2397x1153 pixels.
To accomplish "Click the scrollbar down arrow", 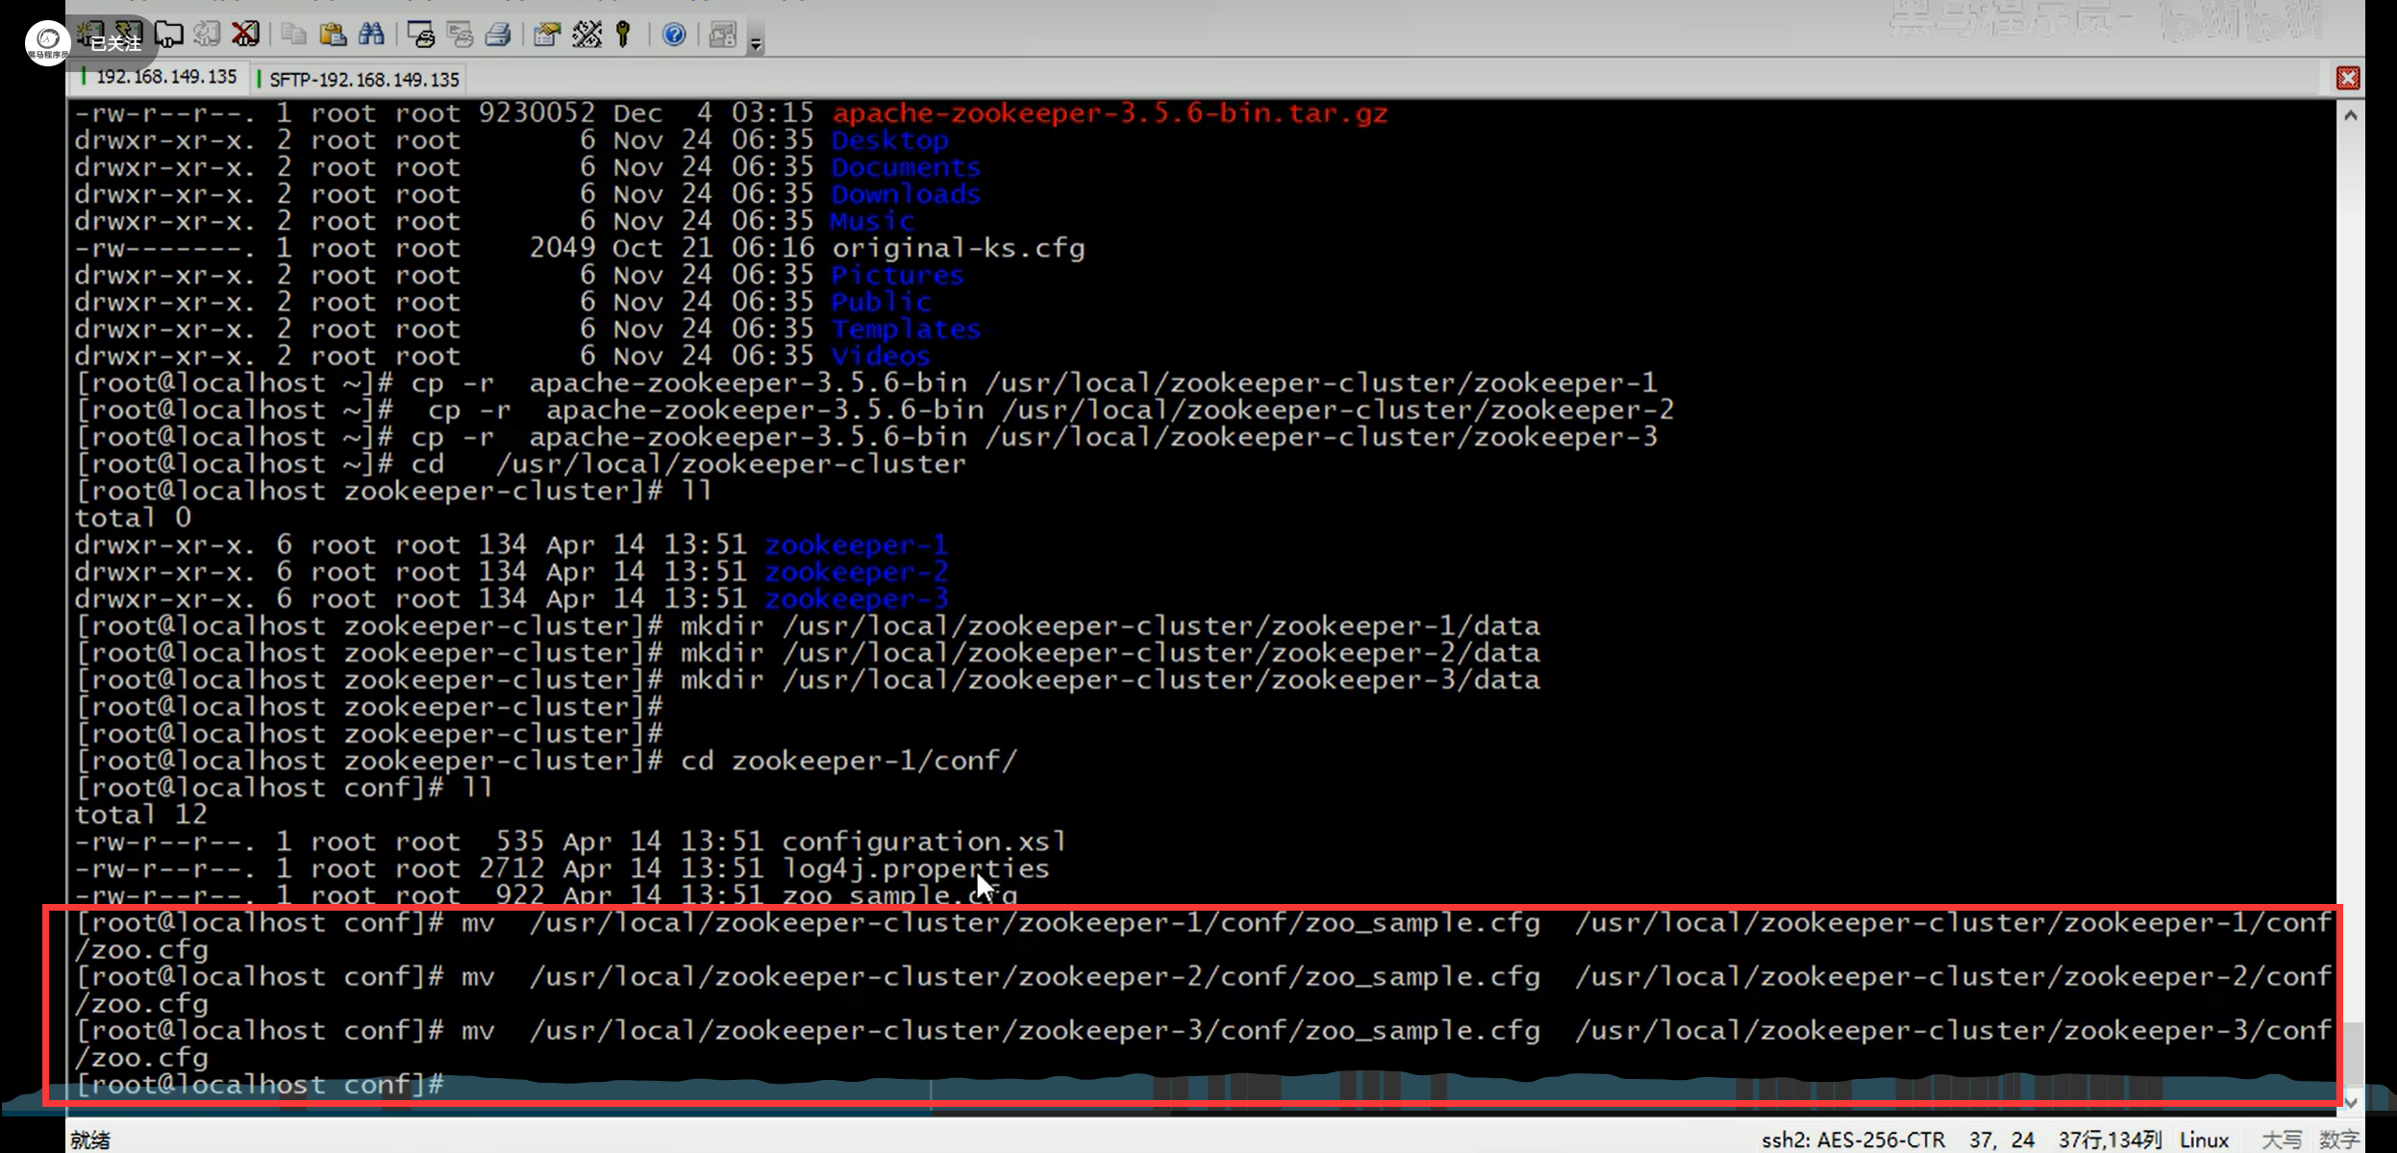I will [2351, 1102].
